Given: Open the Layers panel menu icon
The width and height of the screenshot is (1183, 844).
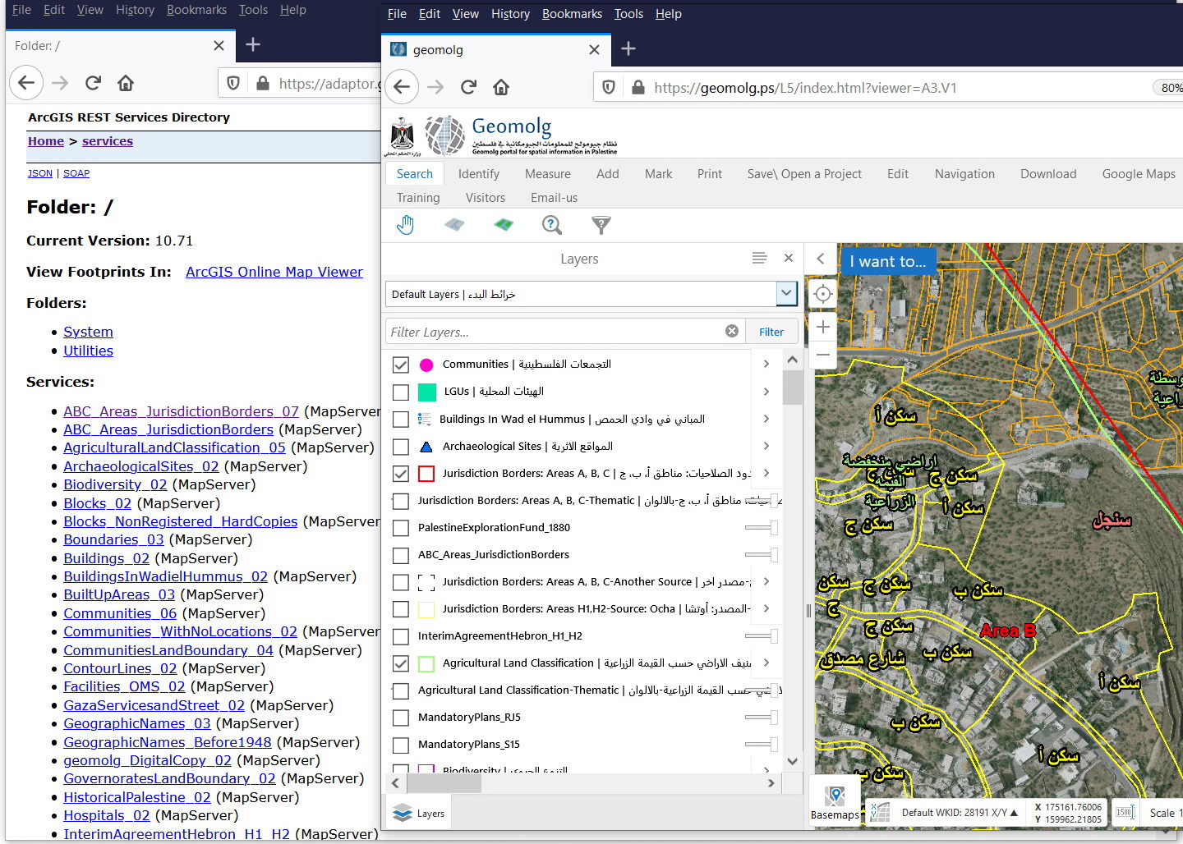Looking at the screenshot, I should 760,258.
